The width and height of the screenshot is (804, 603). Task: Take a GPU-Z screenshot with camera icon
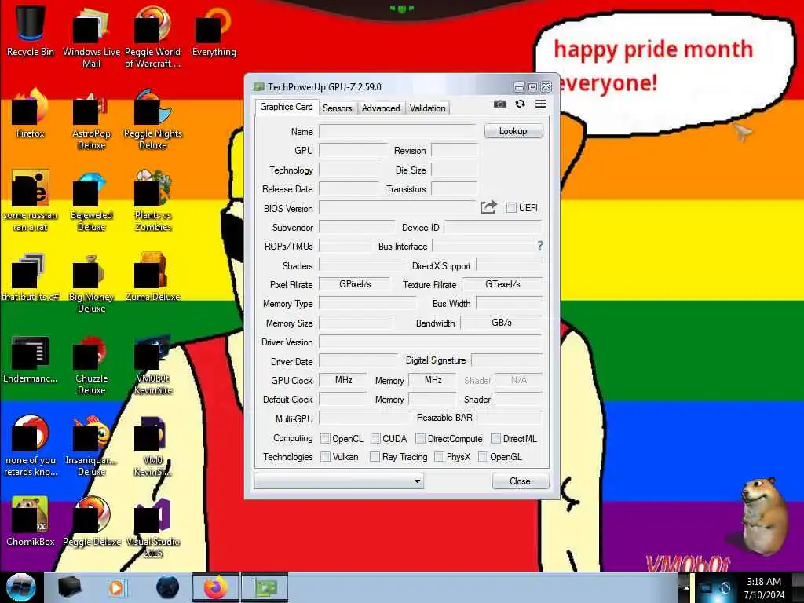(500, 104)
